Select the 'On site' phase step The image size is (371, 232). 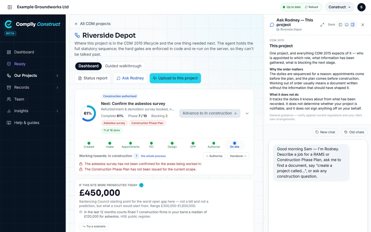coord(234,145)
